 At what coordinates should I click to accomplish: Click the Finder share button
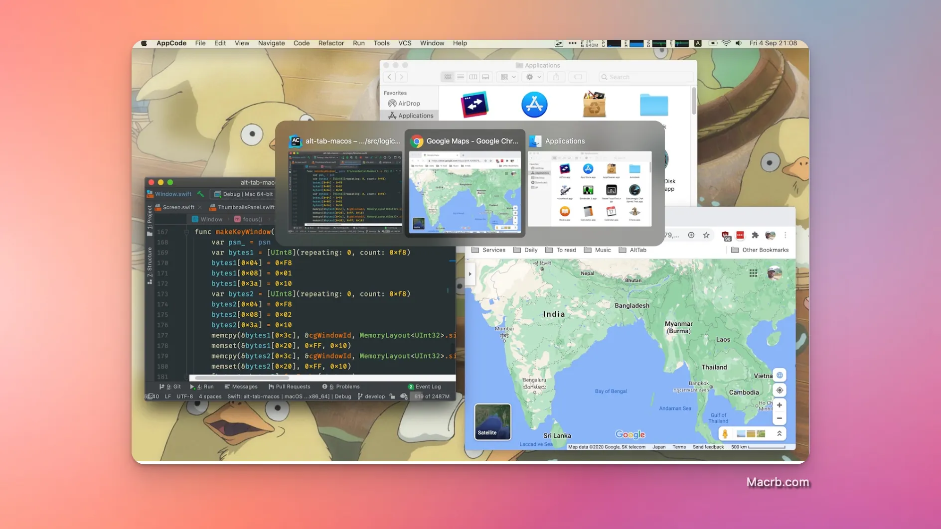pyautogui.click(x=556, y=77)
